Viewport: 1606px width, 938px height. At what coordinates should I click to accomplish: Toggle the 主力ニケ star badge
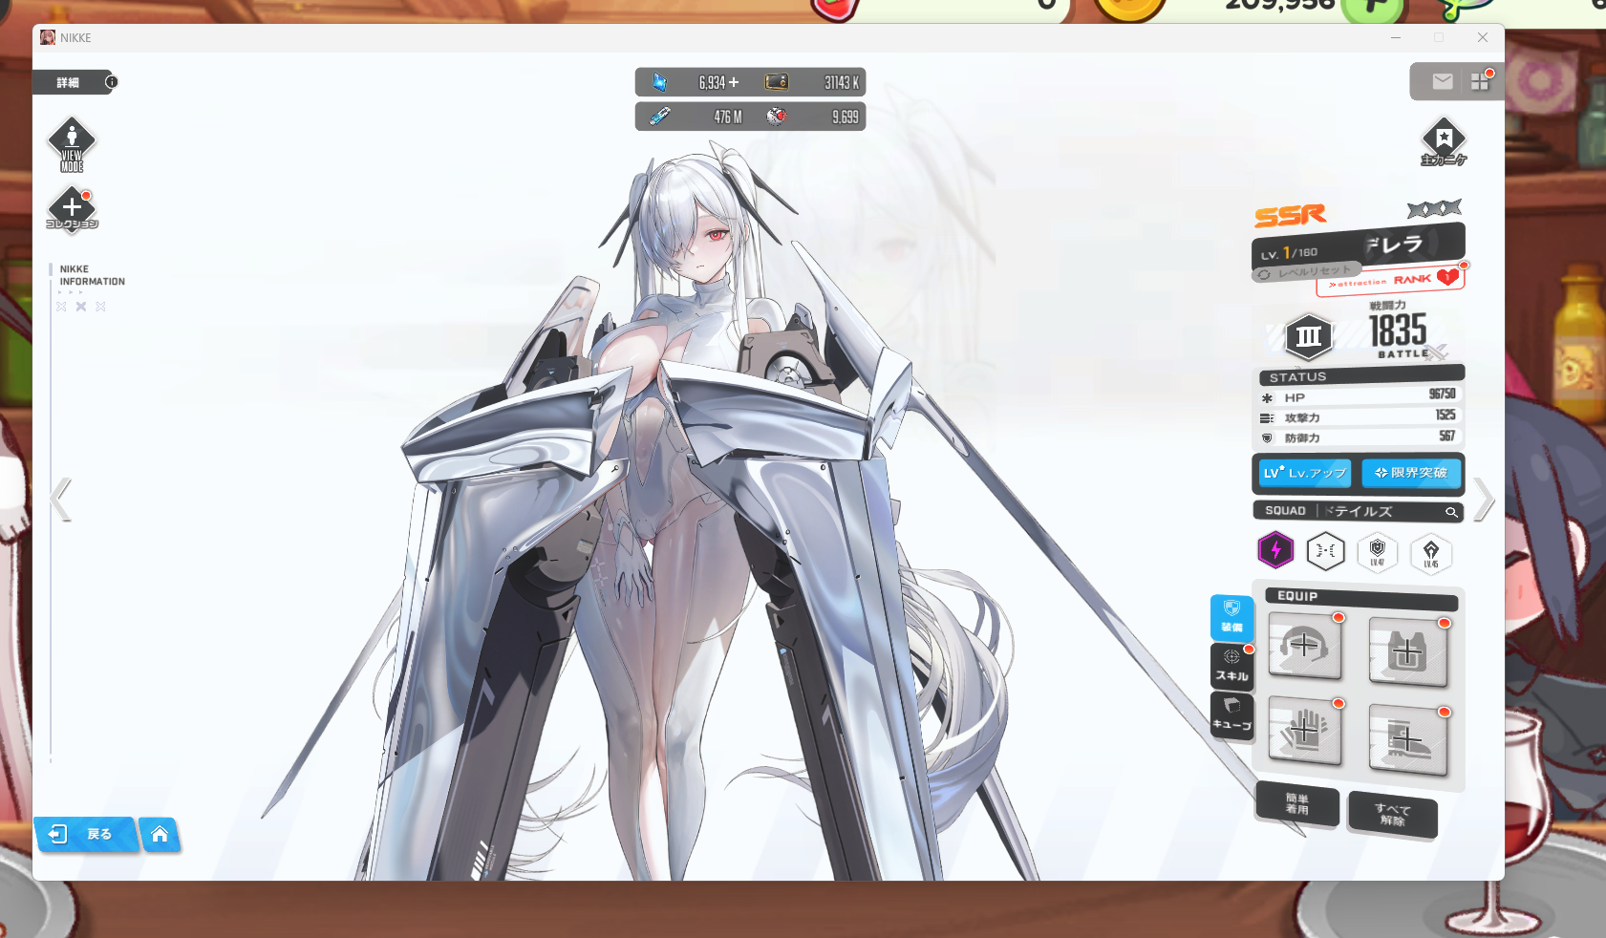point(1444,141)
